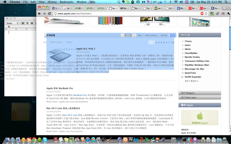Screen dimensions: 231x144
Task: Close the active Apple tab
Action: [117, 8]
